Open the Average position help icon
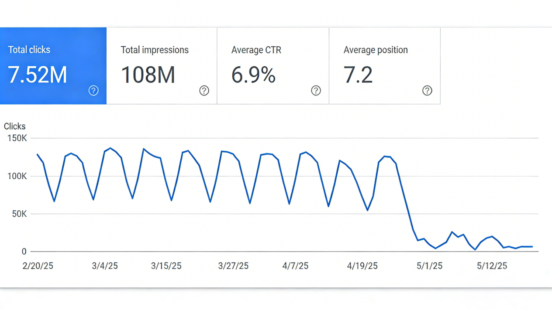The image size is (552, 310). 427,91
